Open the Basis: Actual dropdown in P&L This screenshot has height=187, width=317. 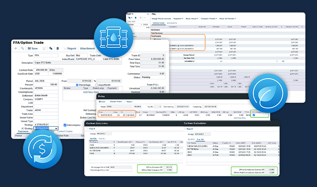[x=192, y=18]
